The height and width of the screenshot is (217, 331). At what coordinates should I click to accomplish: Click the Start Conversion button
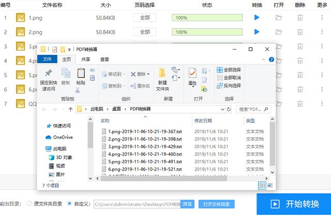point(294,204)
